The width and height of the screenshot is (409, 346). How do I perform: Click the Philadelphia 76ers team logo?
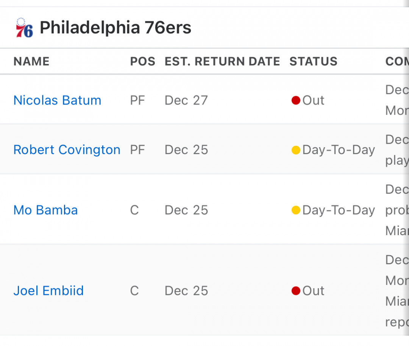tap(24, 28)
